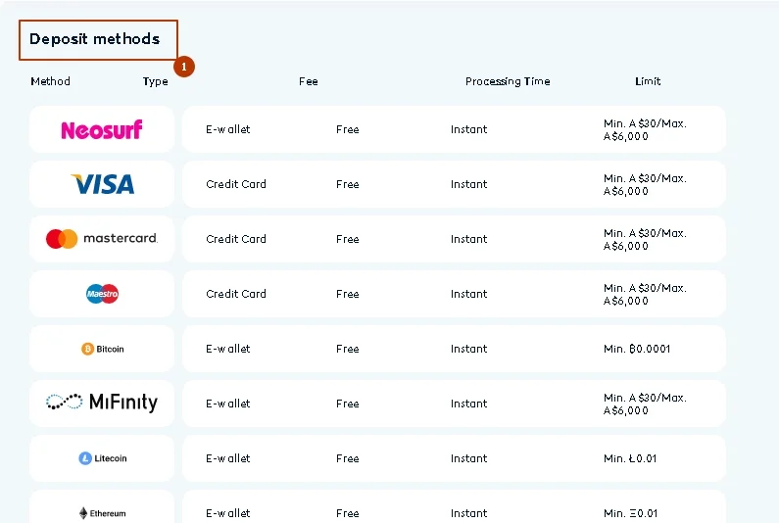Click the VISA logo

pos(103,184)
